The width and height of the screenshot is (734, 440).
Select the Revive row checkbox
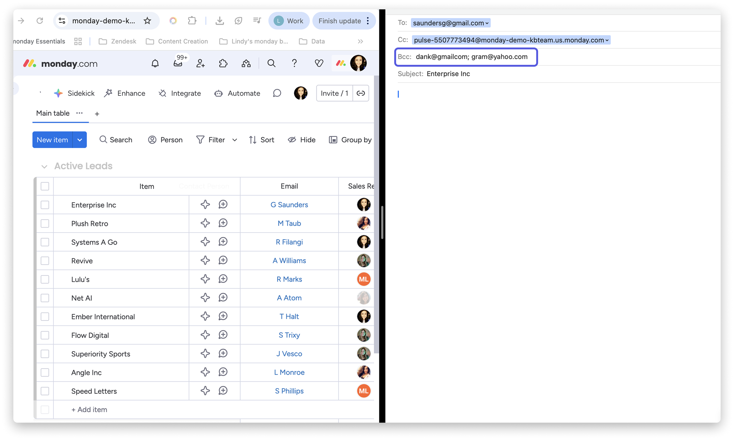45,261
